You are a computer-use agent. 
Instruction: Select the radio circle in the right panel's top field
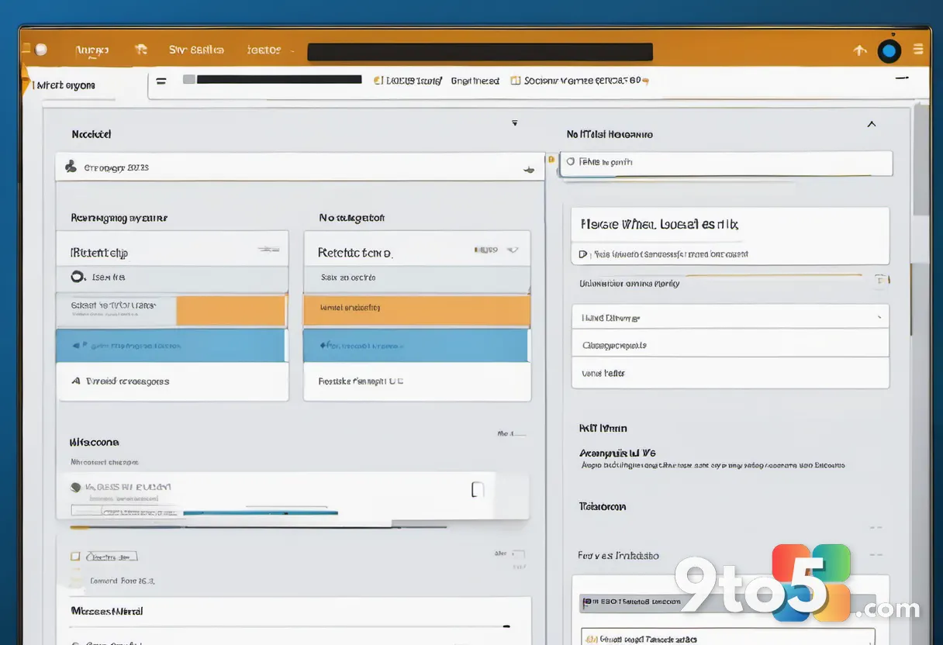coord(571,162)
